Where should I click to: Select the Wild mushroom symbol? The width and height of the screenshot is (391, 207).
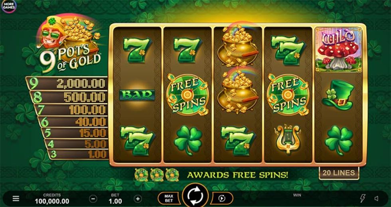point(338,50)
